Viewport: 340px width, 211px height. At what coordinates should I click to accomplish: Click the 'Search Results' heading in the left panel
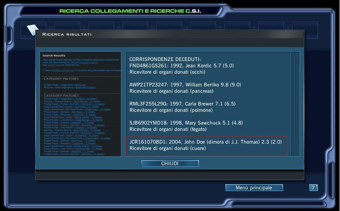[54, 56]
